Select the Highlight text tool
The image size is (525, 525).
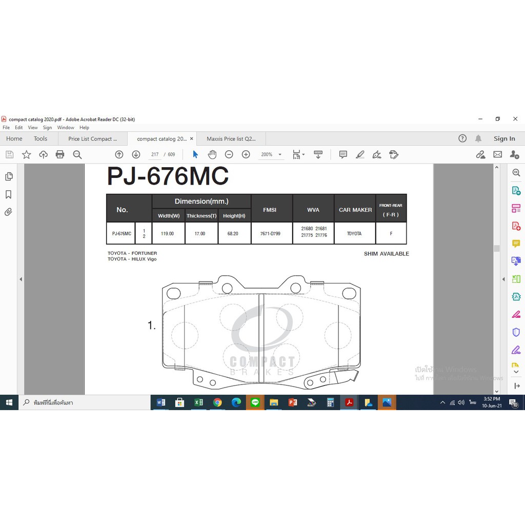tap(360, 154)
